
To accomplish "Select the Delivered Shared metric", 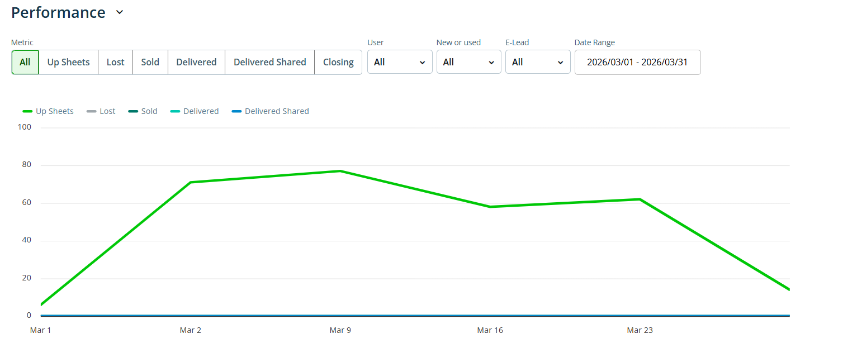I will [269, 62].
